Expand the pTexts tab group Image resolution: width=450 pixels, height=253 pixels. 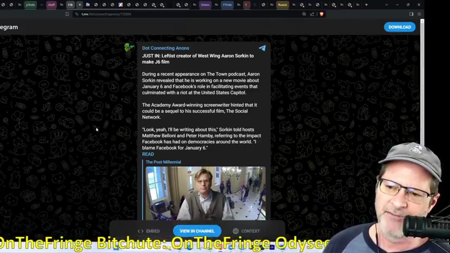click(x=30, y=5)
